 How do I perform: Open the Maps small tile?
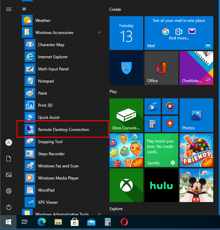(170, 124)
